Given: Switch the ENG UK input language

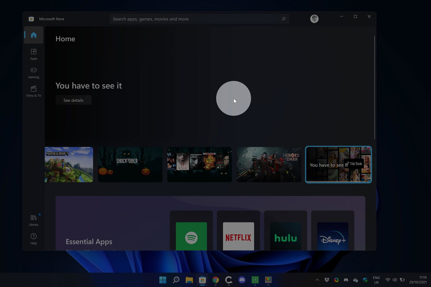Looking at the screenshot, I should [x=376, y=280].
